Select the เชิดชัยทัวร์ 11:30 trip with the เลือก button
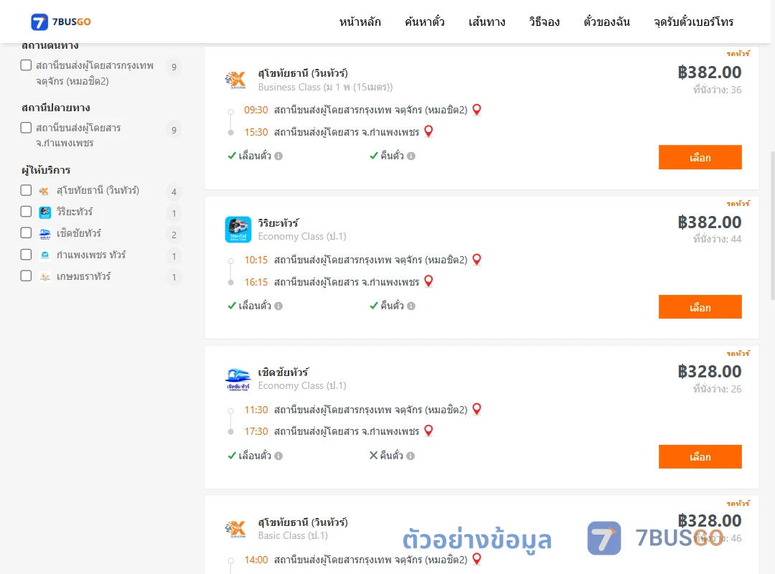775x574 pixels. click(700, 457)
